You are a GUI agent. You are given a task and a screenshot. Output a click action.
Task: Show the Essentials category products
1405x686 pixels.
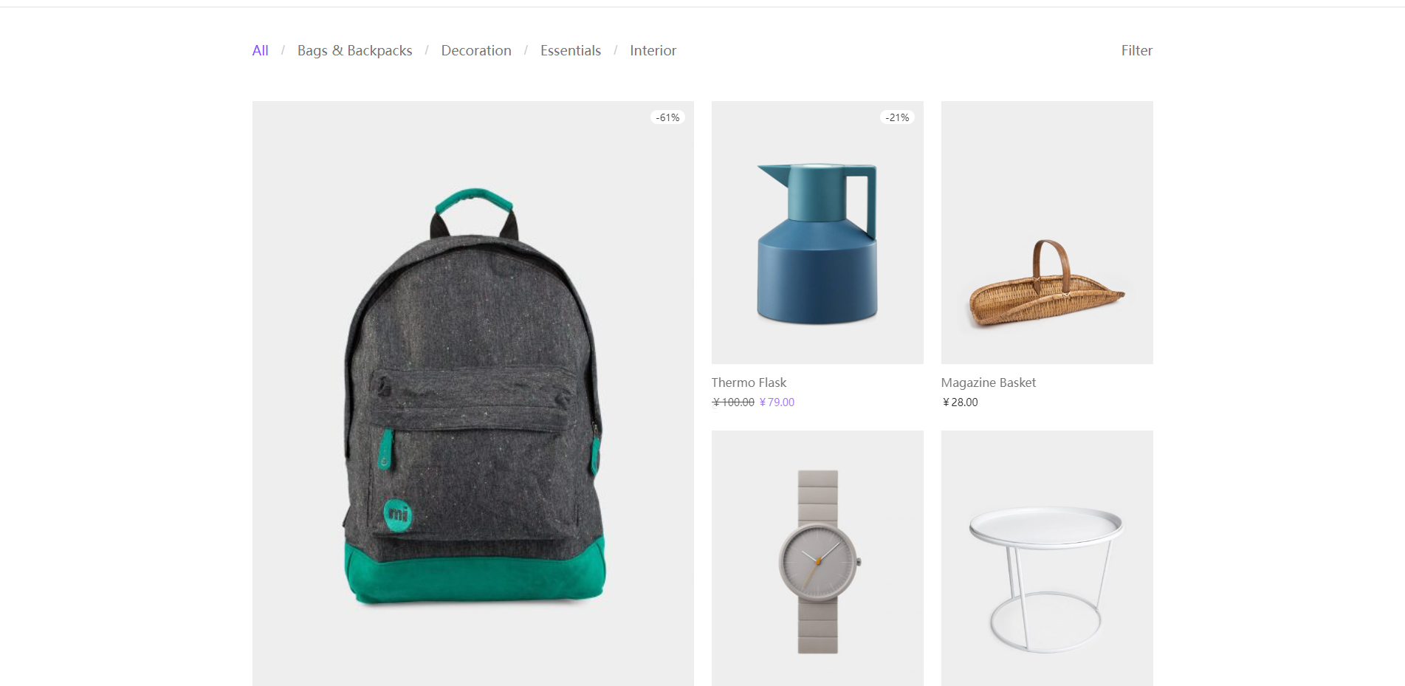coord(571,50)
